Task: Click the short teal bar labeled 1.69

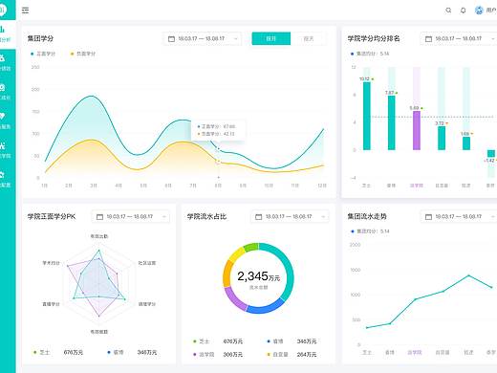Action: [466, 143]
